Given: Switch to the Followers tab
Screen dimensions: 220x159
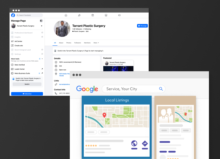Looking at the screenshot, I should [x=78, y=43].
